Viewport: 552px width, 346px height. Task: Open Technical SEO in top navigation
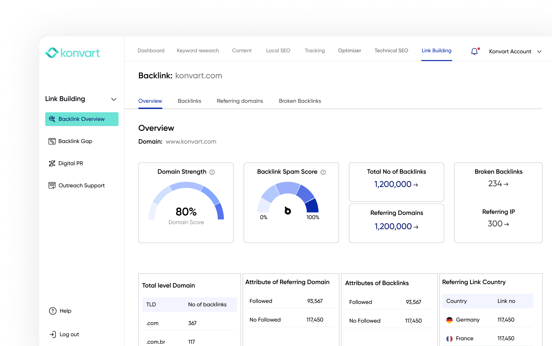pos(391,50)
